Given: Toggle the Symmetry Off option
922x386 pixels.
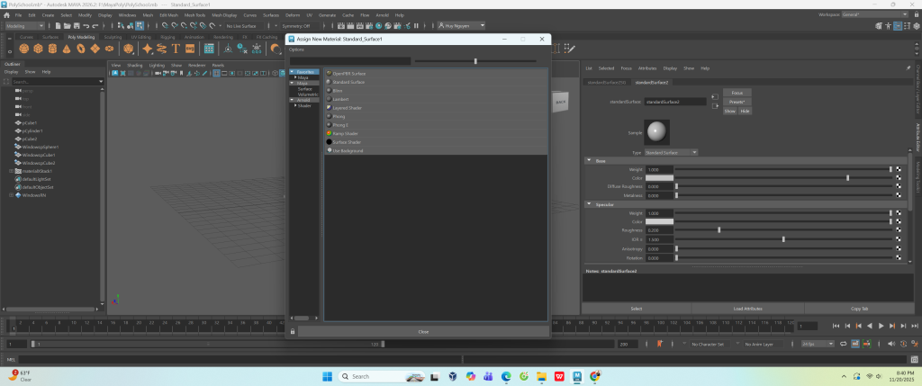Looking at the screenshot, I should 288,26.
